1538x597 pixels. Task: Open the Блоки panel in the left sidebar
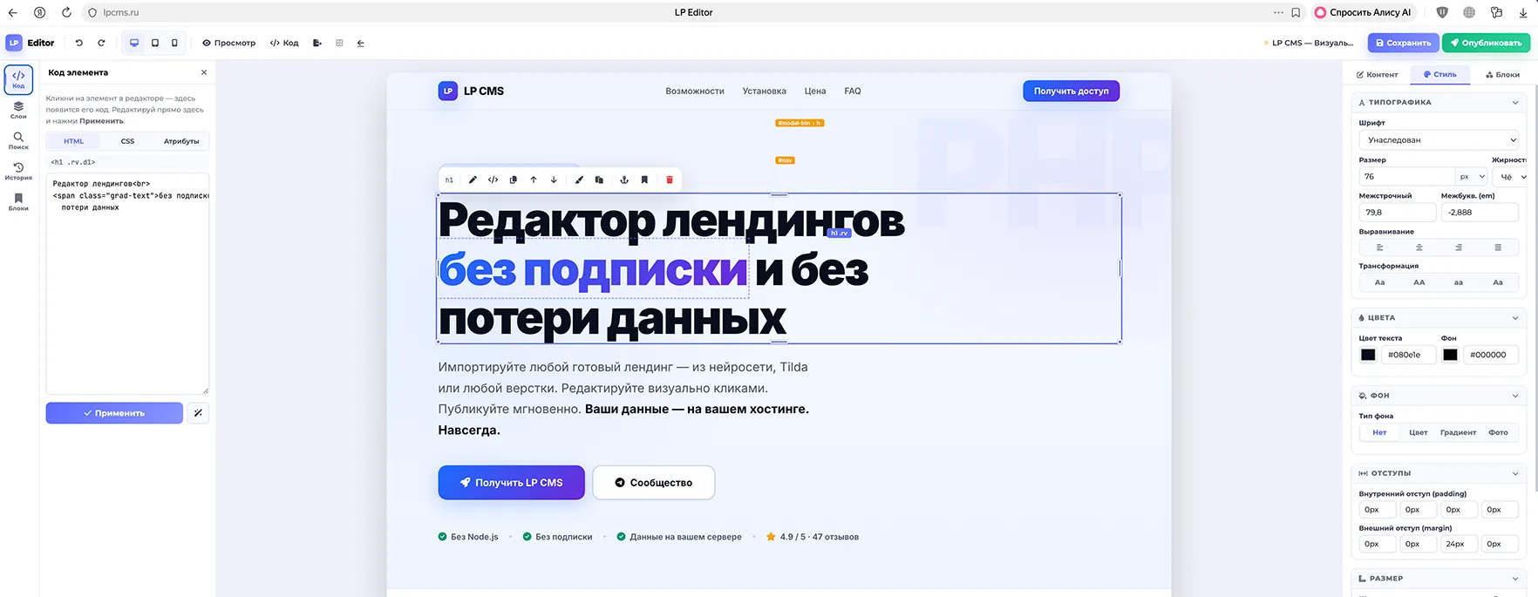point(18,201)
